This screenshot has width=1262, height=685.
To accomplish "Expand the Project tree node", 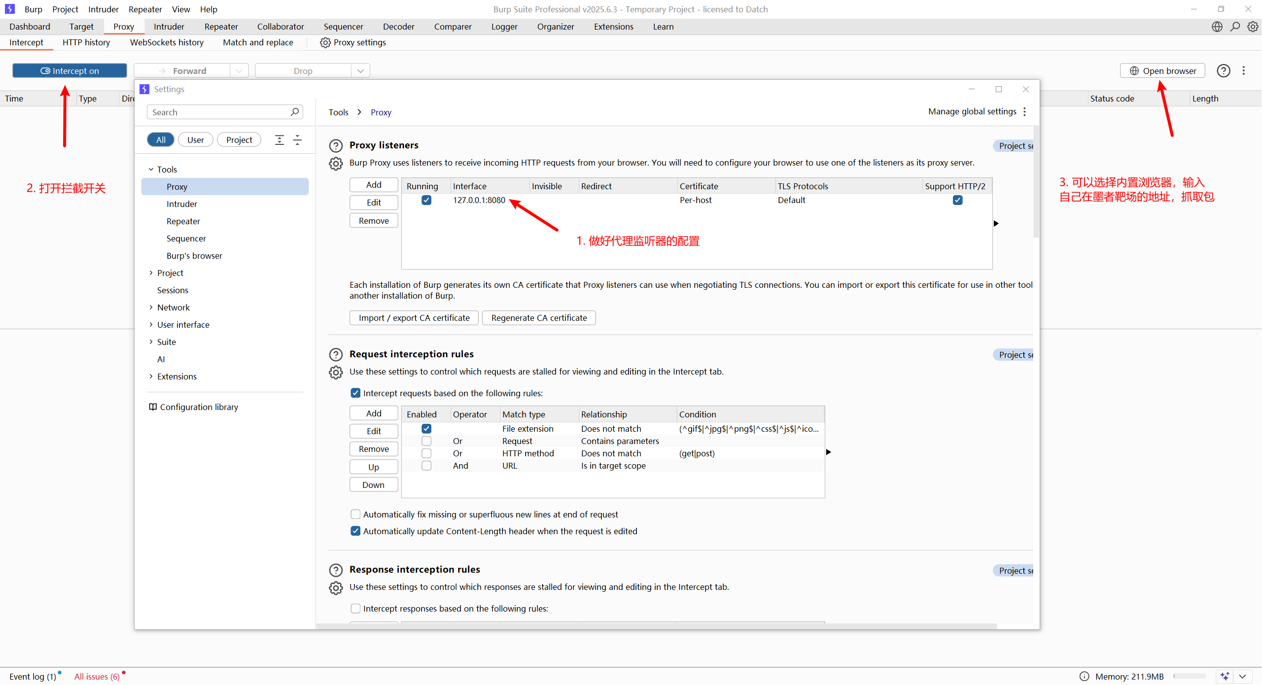I will pos(151,273).
